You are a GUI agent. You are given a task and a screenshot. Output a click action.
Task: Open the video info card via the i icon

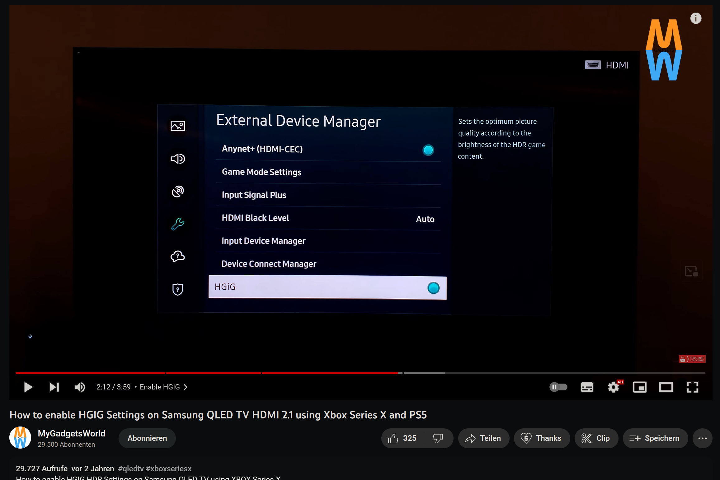point(695,18)
